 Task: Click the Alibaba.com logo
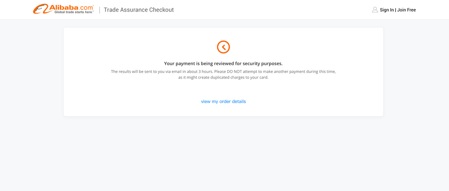click(x=63, y=9)
